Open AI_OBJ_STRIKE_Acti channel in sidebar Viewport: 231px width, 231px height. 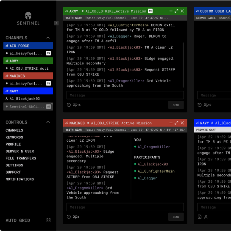point(28,69)
